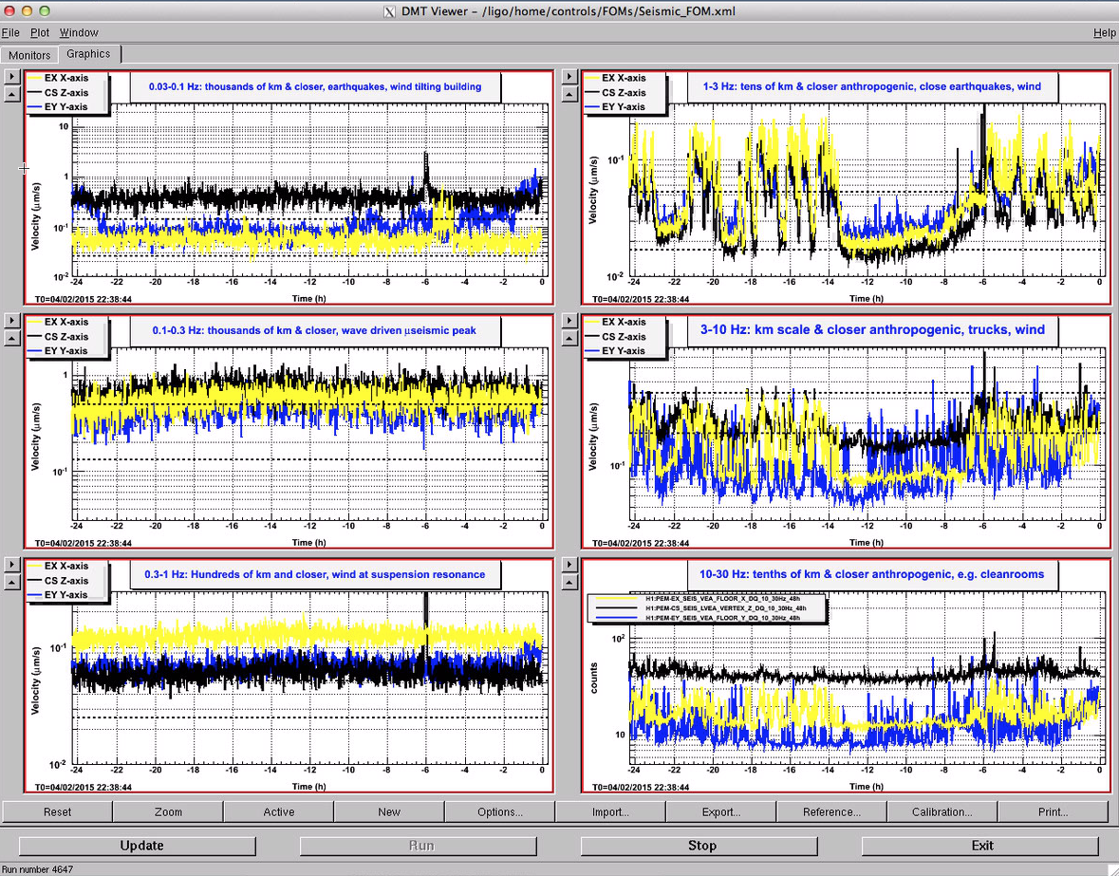Click the Update button
This screenshot has width=1119, height=876.
138,846
